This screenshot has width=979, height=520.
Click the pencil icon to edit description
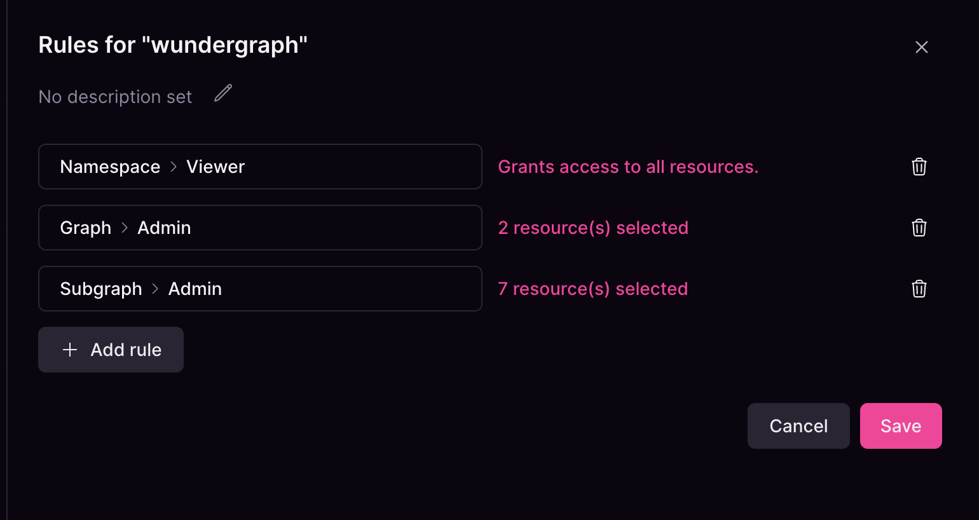point(223,93)
